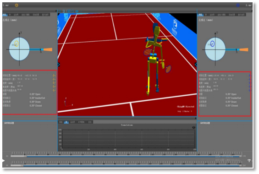Click "0.20° Closed" in the left panel
The image size is (259, 174).
pos(36,106)
